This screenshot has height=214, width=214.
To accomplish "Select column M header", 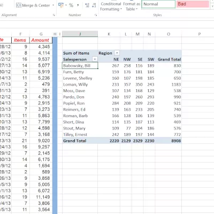I will [x=137, y=34].
